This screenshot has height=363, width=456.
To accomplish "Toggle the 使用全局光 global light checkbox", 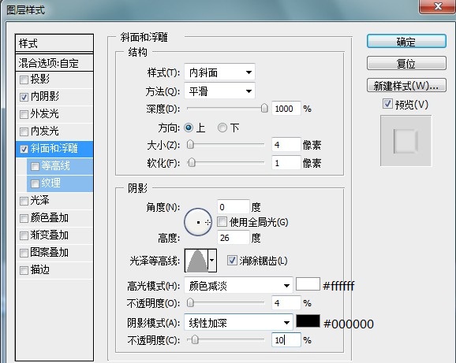I will [222, 222].
